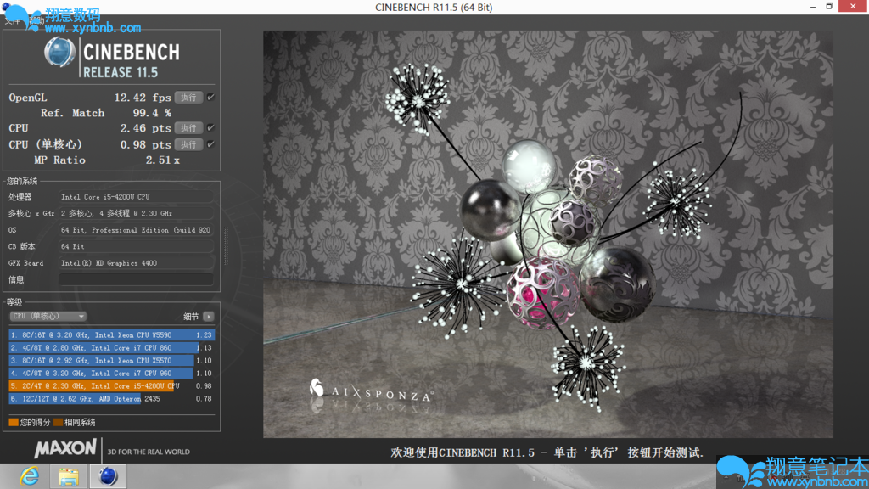Click the single-core score 0.98 pts
The height and width of the screenshot is (489, 869).
point(145,144)
